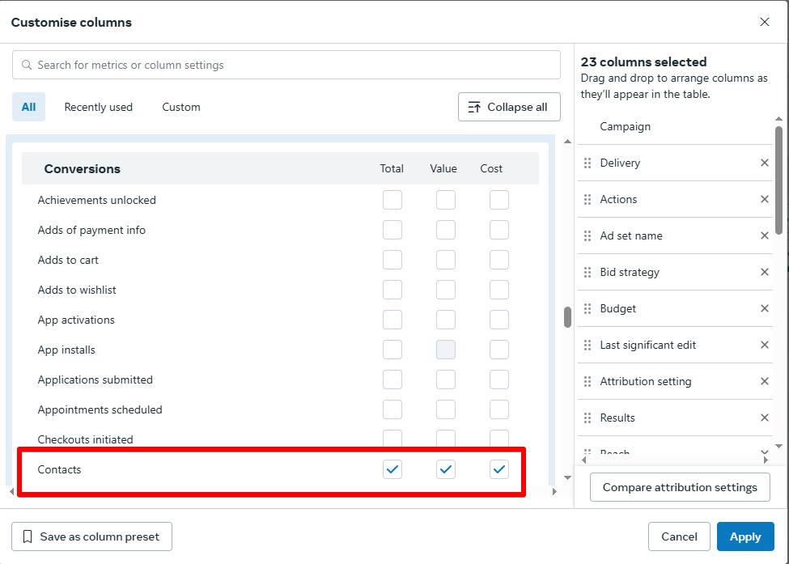Untick Value for Contacts
This screenshot has height=564, width=789.
click(x=446, y=469)
